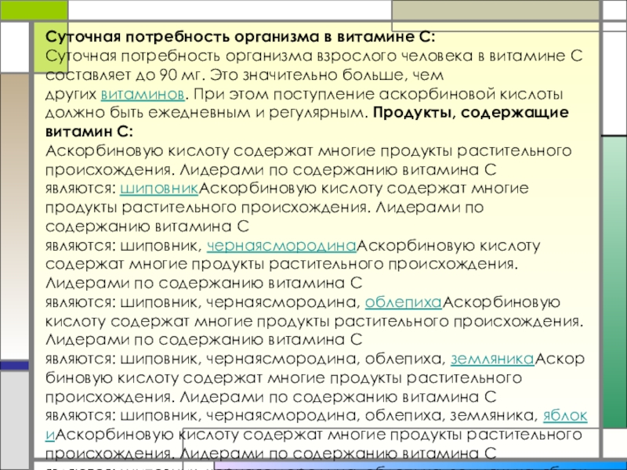Screen dimensions: 627x470
Task: Follow the underlined "яблок" link fragment
Action: click(x=565, y=416)
